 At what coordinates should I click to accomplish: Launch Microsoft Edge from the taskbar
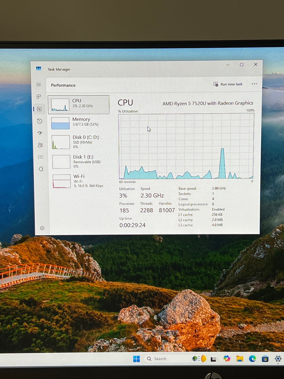click(x=252, y=359)
